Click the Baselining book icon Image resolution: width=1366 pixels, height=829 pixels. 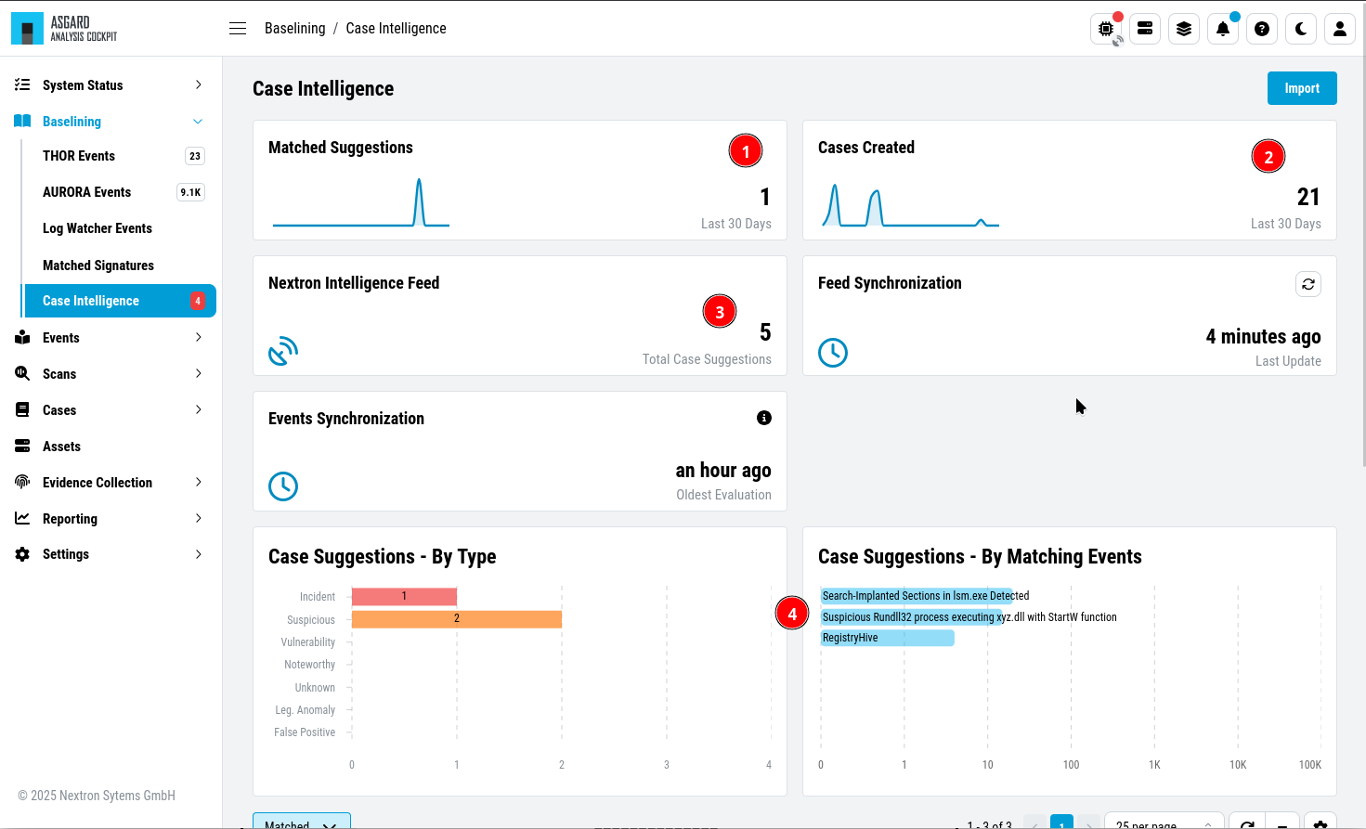click(22, 121)
